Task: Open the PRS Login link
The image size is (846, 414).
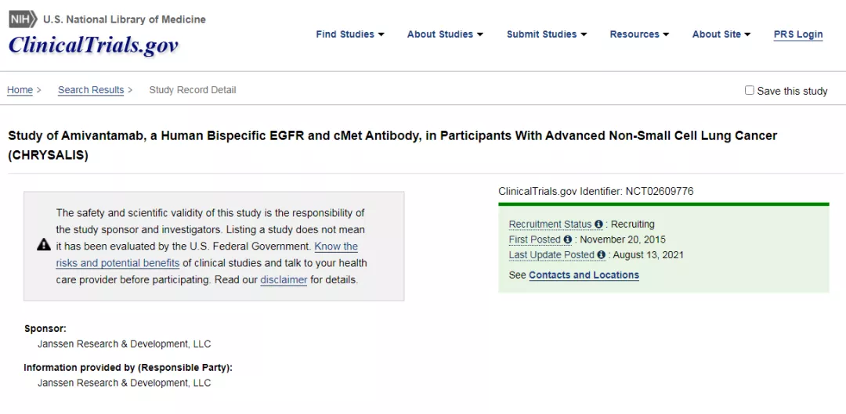Action: coord(798,34)
